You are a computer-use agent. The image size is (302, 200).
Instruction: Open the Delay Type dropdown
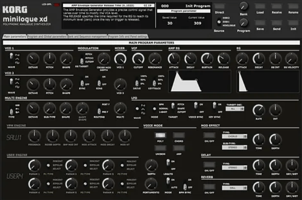pyautogui.click(x=234, y=168)
